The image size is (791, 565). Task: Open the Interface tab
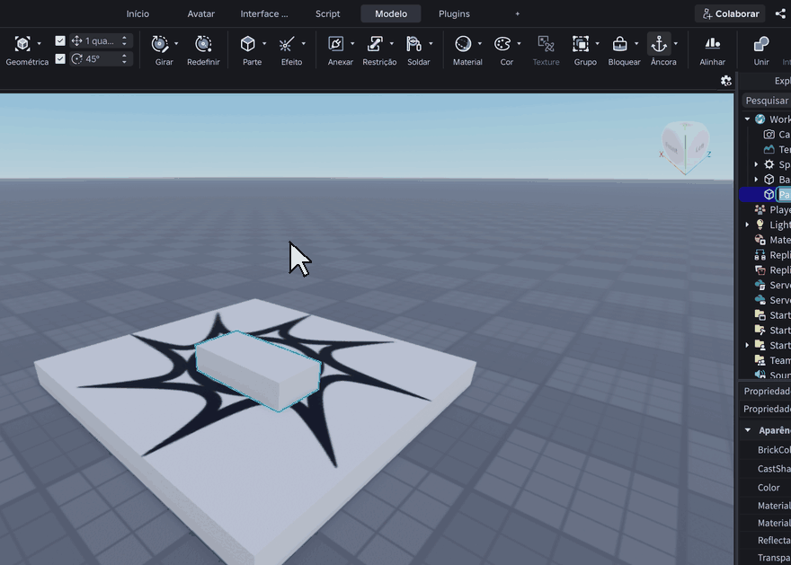pyautogui.click(x=264, y=13)
